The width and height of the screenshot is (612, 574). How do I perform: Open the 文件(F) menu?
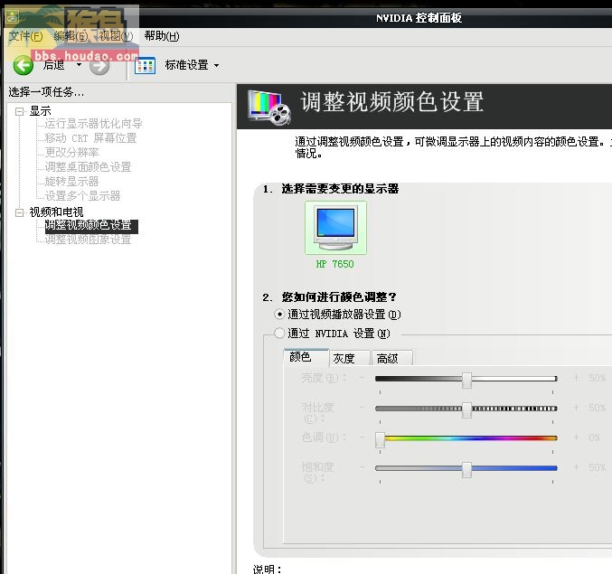coord(25,36)
